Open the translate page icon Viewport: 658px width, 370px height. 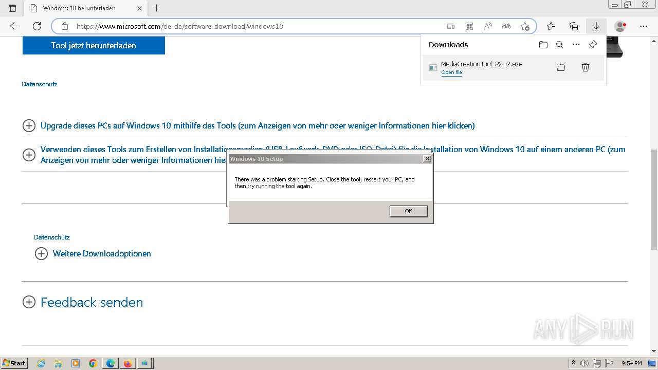506,26
